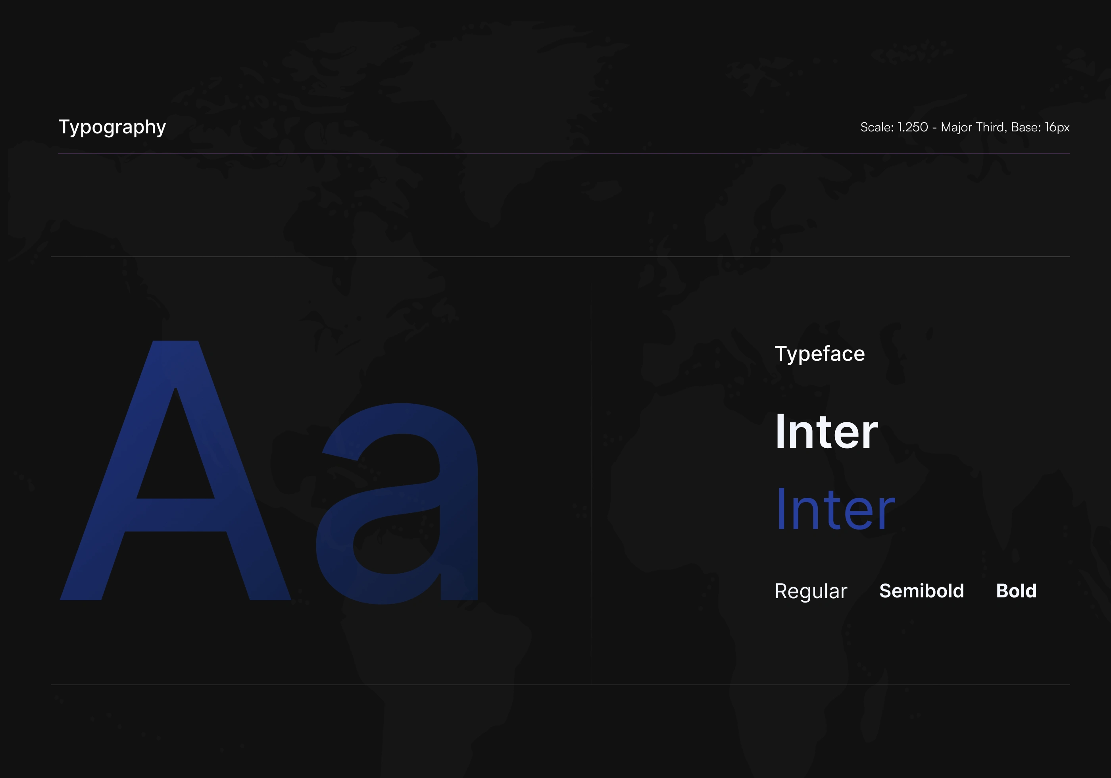Choose the Semibold weight label
The width and height of the screenshot is (1111, 778).
click(921, 591)
